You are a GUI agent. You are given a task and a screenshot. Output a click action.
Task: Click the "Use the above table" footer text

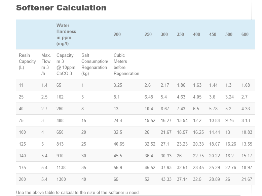pyautogui.click(x=78, y=193)
